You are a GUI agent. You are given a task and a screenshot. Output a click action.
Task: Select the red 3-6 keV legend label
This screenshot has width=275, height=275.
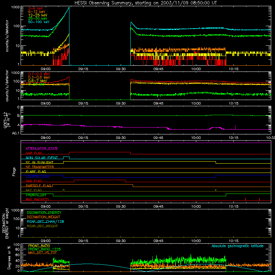(x=36, y=8)
